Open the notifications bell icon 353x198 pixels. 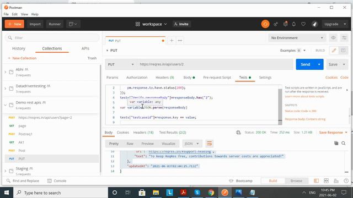[294, 24]
